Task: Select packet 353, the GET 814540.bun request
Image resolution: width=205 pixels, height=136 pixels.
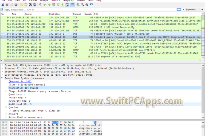Action: pos(101,50)
